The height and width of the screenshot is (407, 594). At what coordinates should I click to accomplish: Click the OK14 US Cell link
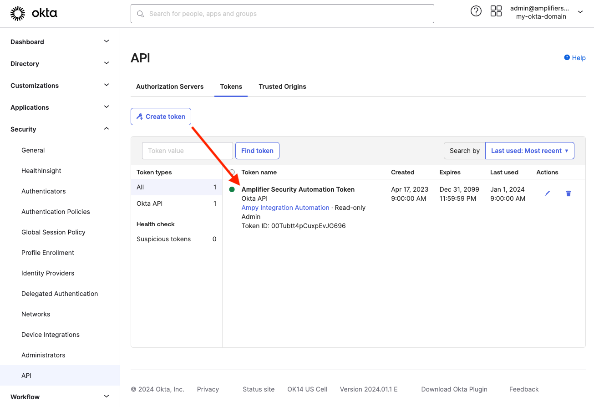tap(307, 389)
